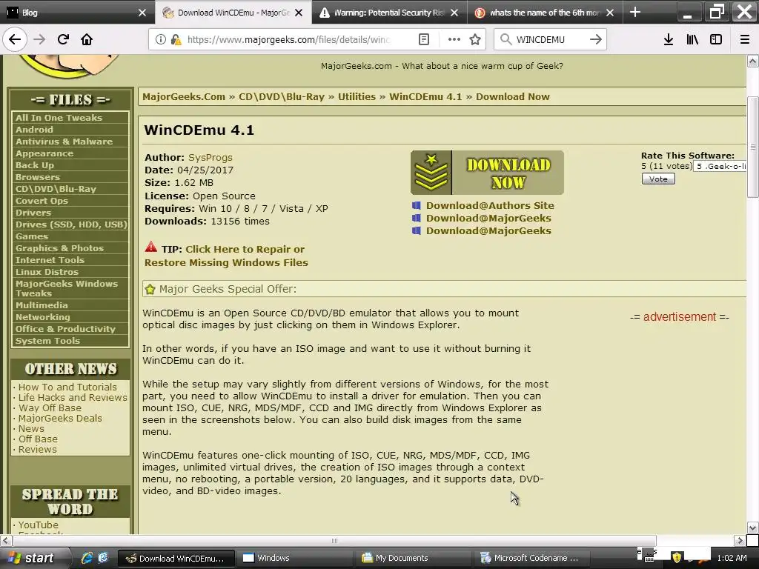This screenshot has width=759, height=569.
Task: Open the System Tools category
Action: [x=47, y=341]
